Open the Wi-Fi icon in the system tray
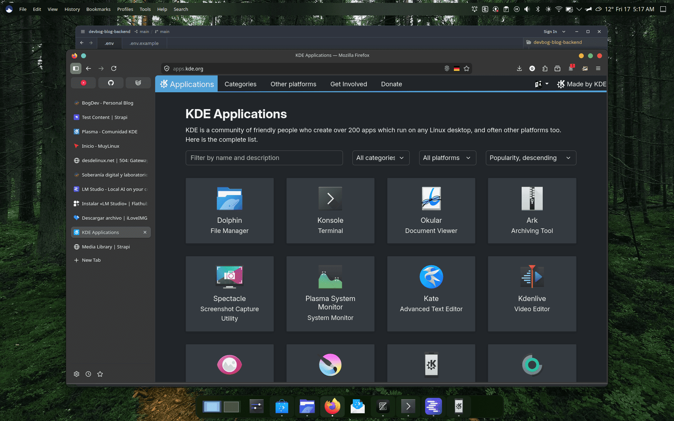Image resolution: width=674 pixels, height=421 pixels. coord(559,9)
